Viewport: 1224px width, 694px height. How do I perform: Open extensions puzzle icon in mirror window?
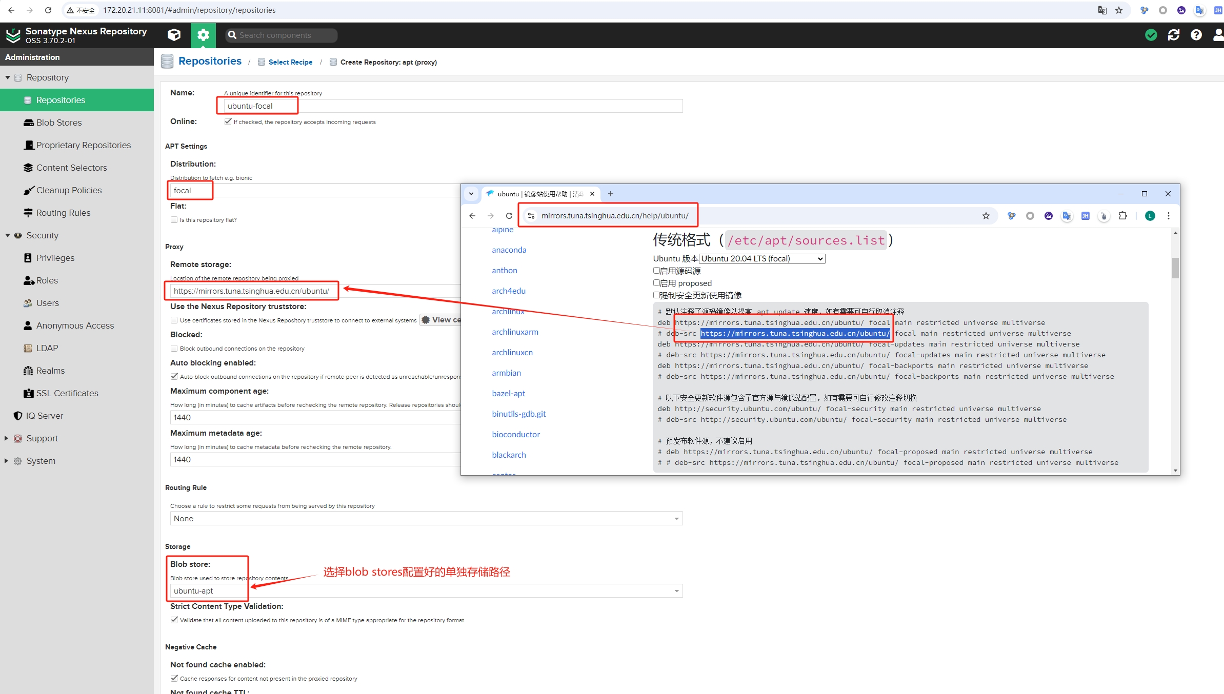pyautogui.click(x=1123, y=216)
